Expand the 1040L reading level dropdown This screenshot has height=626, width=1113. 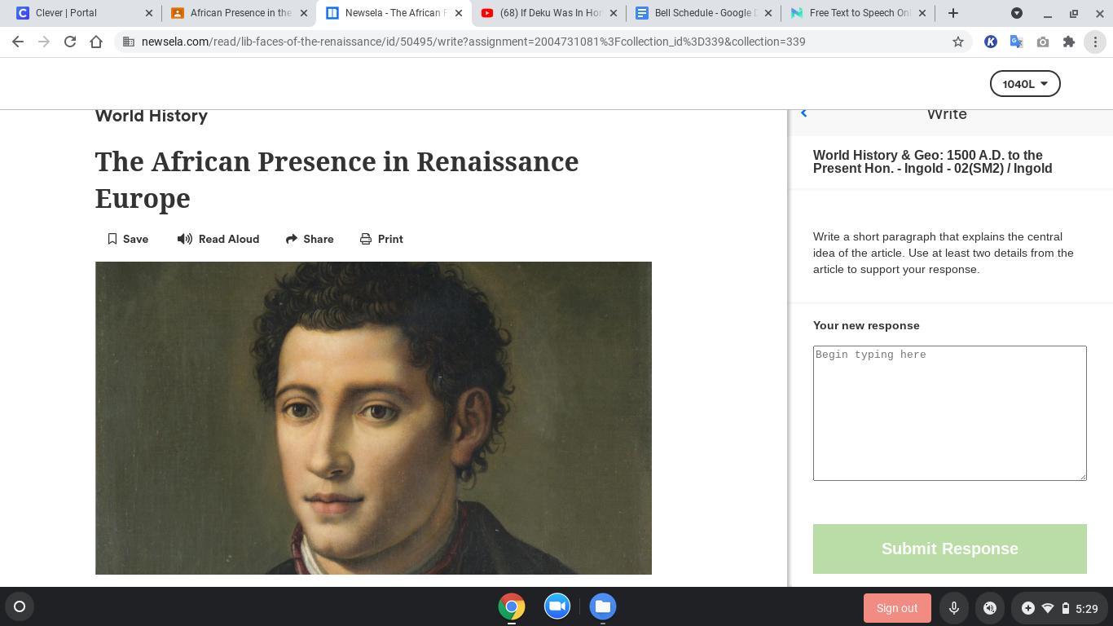1025,84
